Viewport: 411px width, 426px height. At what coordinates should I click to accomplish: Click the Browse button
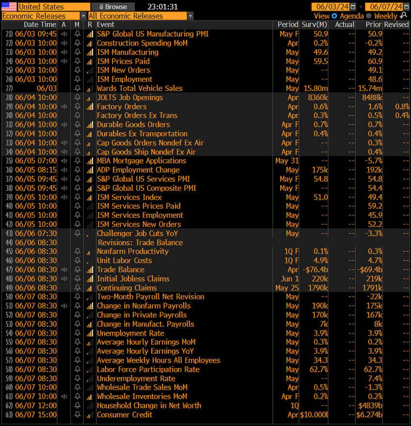tap(113, 6)
